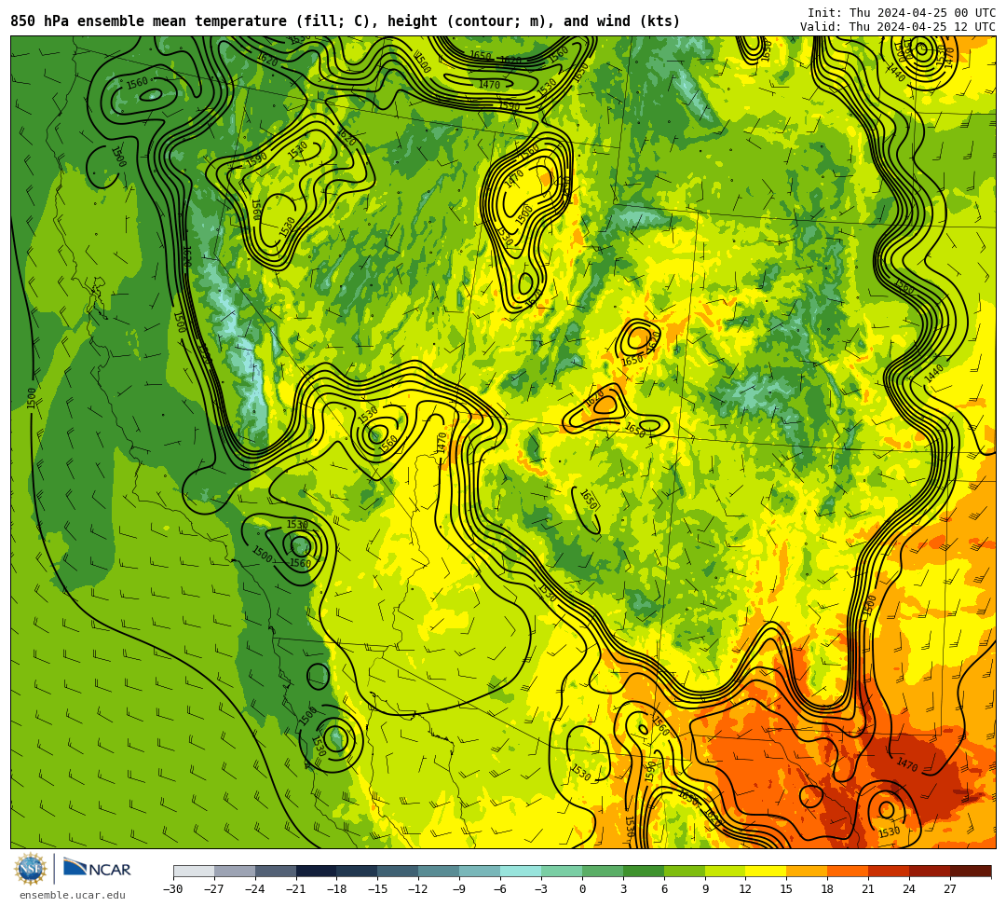Click the -9 colorbar tick label
The width and height of the screenshot is (1006, 907).
[x=459, y=889]
